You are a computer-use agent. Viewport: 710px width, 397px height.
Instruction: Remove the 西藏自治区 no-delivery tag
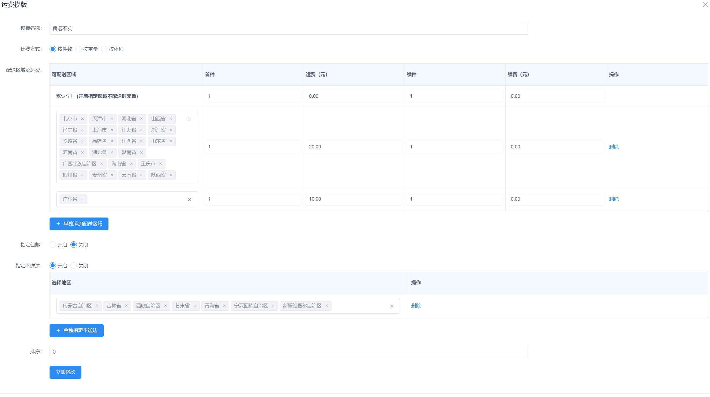165,306
